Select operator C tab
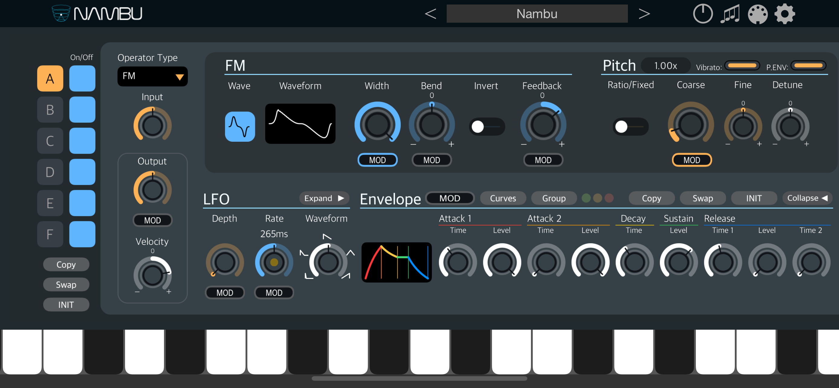This screenshot has height=388, width=839. point(50,141)
